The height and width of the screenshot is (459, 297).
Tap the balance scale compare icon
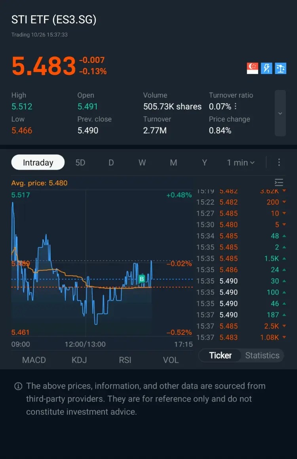[280, 68]
